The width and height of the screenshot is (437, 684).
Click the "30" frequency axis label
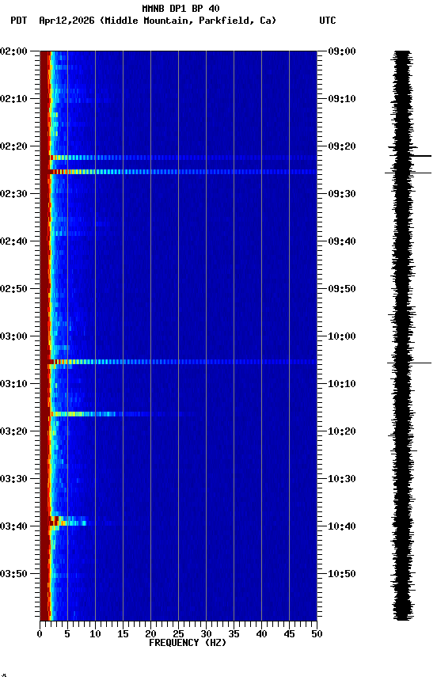206,634
